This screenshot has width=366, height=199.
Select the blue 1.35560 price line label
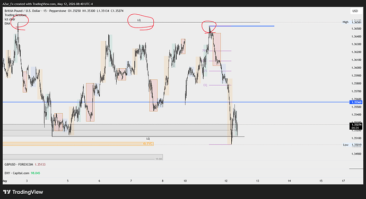[x=356, y=102]
